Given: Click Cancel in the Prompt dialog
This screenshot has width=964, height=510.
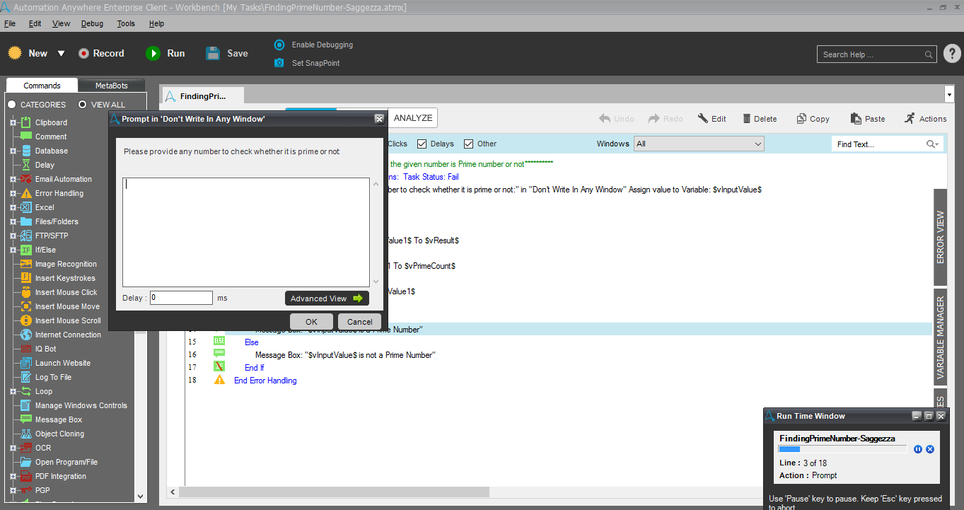Looking at the screenshot, I should point(360,322).
